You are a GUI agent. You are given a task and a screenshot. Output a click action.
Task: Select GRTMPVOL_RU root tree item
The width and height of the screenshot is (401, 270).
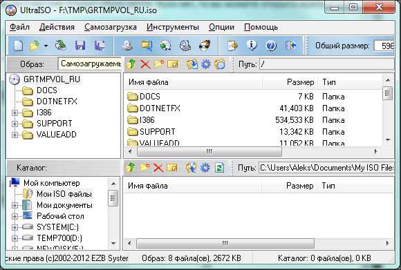(x=52, y=79)
